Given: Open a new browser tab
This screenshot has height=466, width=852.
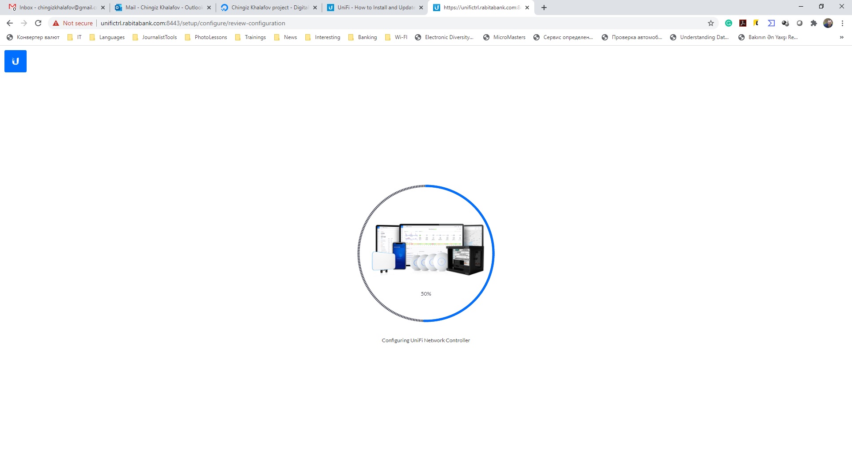Looking at the screenshot, I should [544, 8].
